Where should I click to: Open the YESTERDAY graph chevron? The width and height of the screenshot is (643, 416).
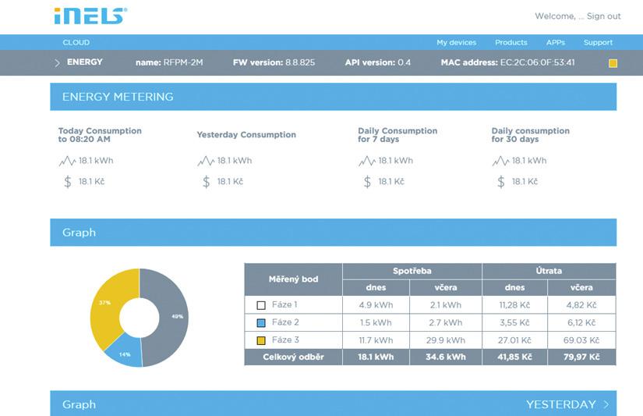point(606,404)
